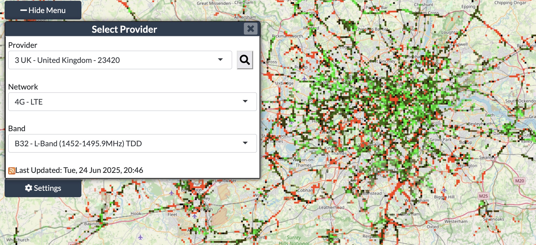Close the Select Provider panel
536x245 pixels.
tap(251, 29)
